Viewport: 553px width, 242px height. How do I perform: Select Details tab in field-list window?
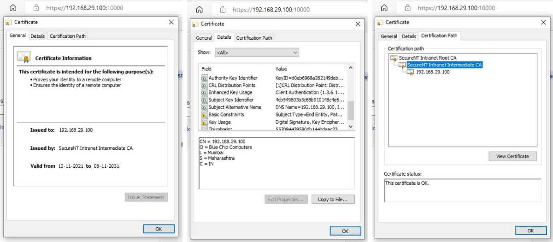tap(224, 37)
